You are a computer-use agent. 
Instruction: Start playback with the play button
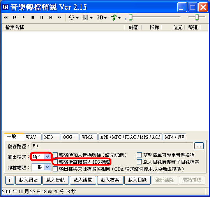[24, 17]
